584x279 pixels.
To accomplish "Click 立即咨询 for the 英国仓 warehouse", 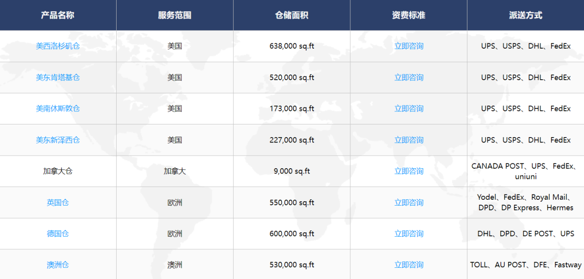I will (409, 203).
